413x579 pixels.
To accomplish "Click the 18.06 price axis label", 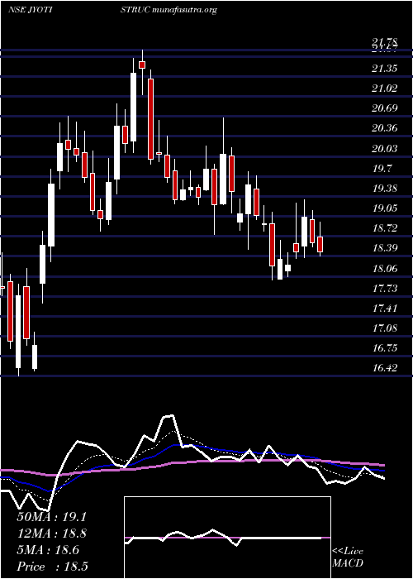I will 385,268.
